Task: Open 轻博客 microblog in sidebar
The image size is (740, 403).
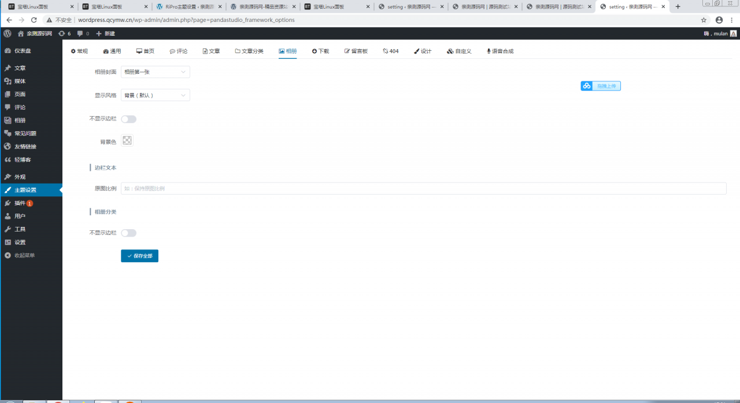Action: coord(31,159)
